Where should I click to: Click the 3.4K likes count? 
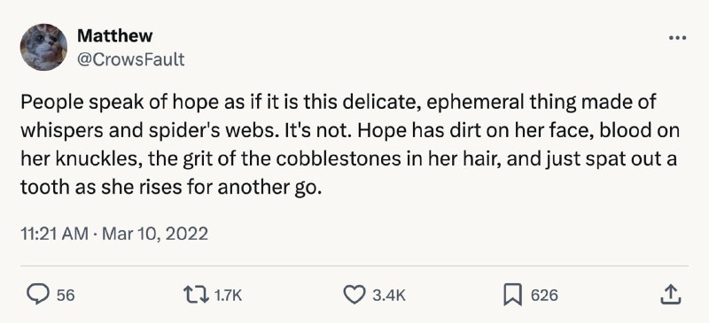[389, 296]
